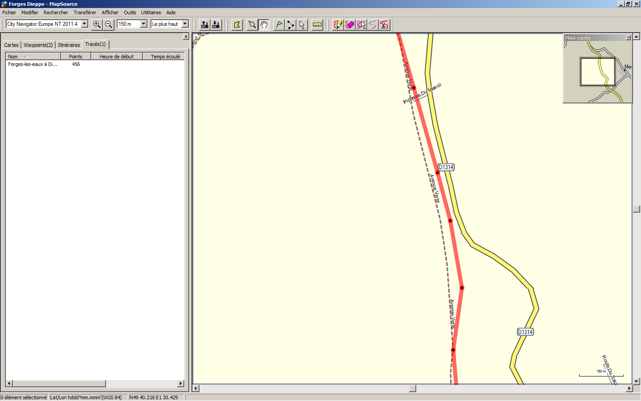
Task: Sort by Temps écoulé column
Action: point(163,57)
